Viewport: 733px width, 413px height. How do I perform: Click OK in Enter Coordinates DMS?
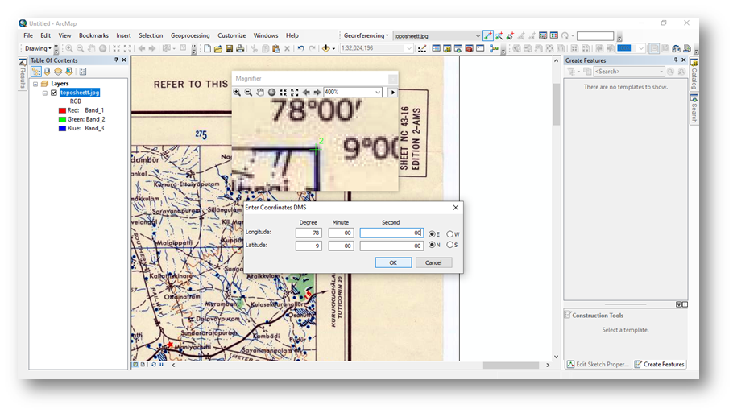(393, 262)
